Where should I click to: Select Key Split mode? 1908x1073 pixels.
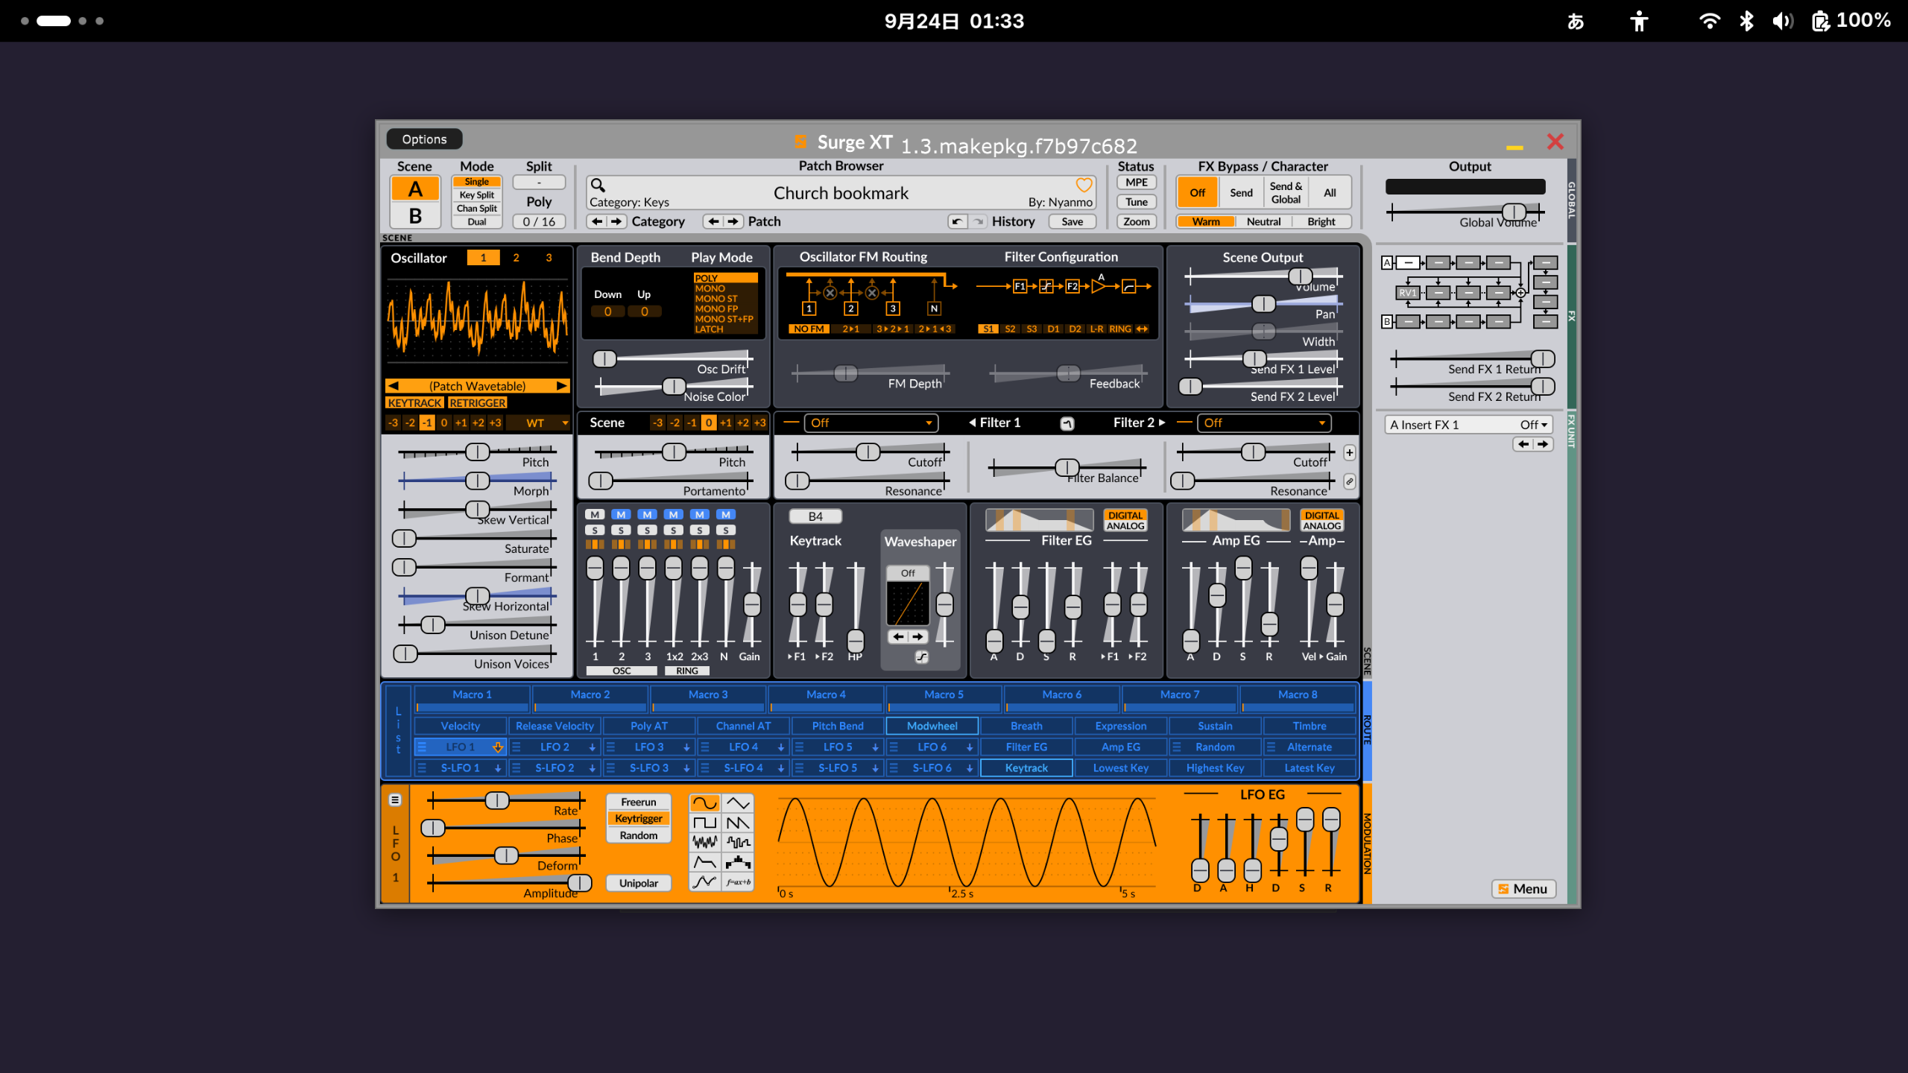[477, 195]
